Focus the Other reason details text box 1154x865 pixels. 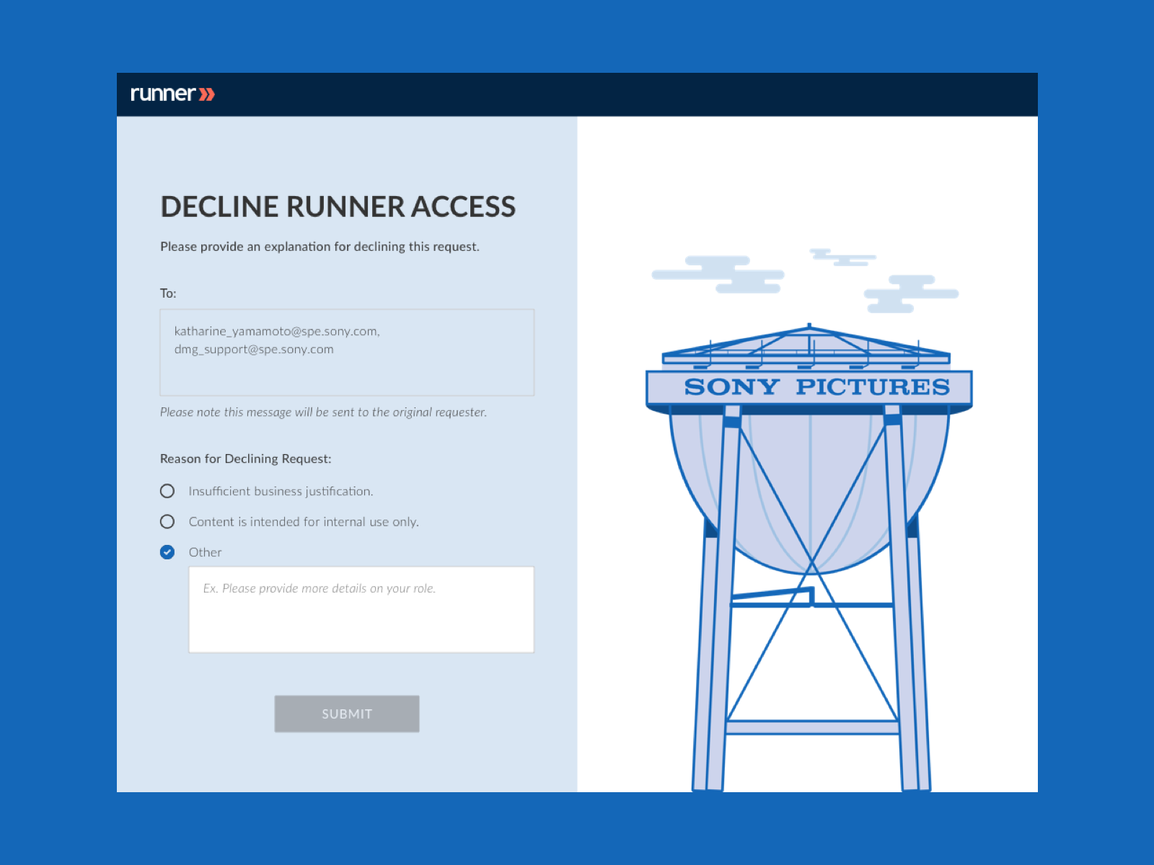coord(361,610)
